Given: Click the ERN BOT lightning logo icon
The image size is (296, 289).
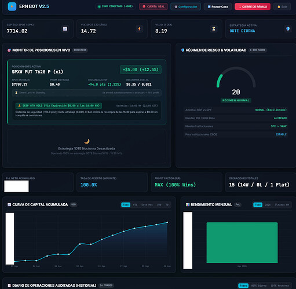Looking at the screenshot, I should [12, 6].
